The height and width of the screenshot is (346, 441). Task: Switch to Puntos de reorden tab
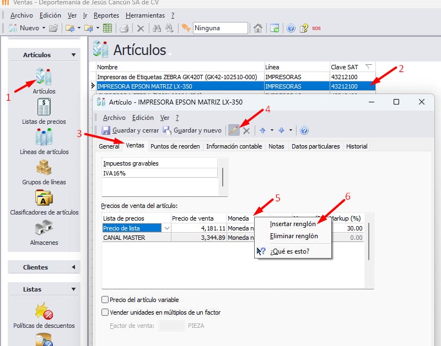point(175,146)
